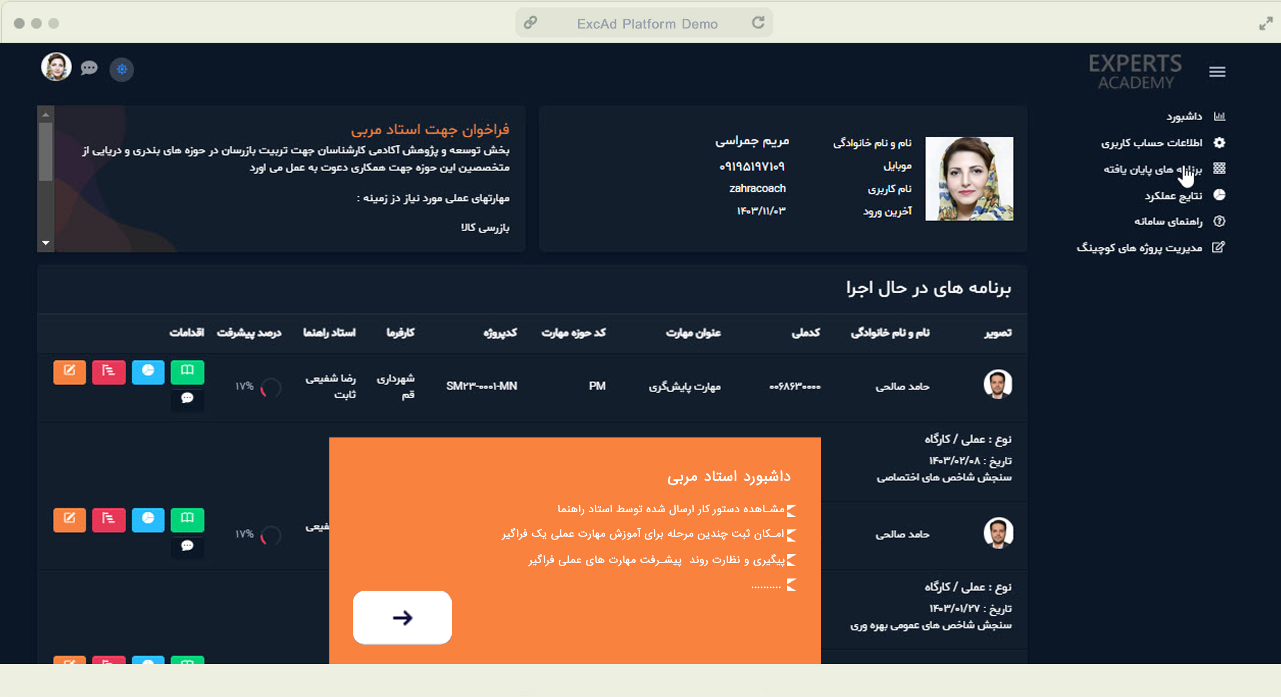The image size is (1281, 697).
Task: Click orange edit icon in first row
Action: pyautogui.click(x=70, y=371)
